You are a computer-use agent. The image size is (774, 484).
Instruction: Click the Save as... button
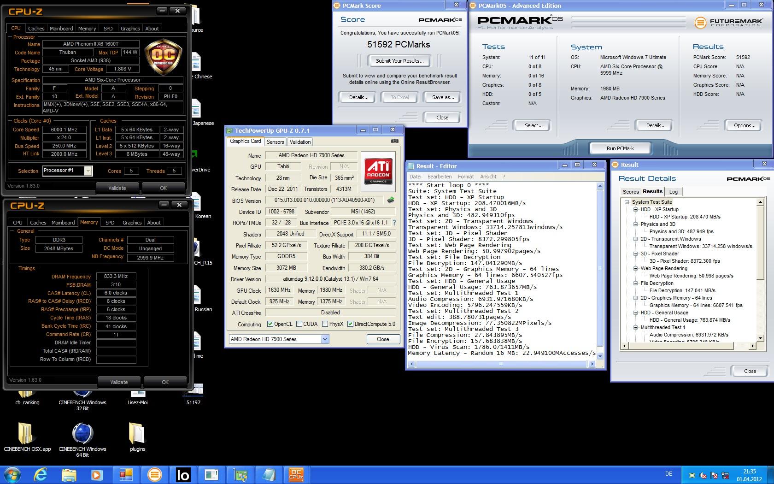[x=443, y=97]
